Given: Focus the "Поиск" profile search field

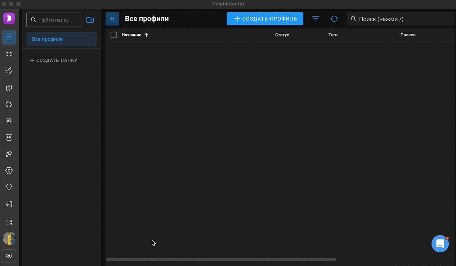Looking at the screenshot, I should point(400,19).
